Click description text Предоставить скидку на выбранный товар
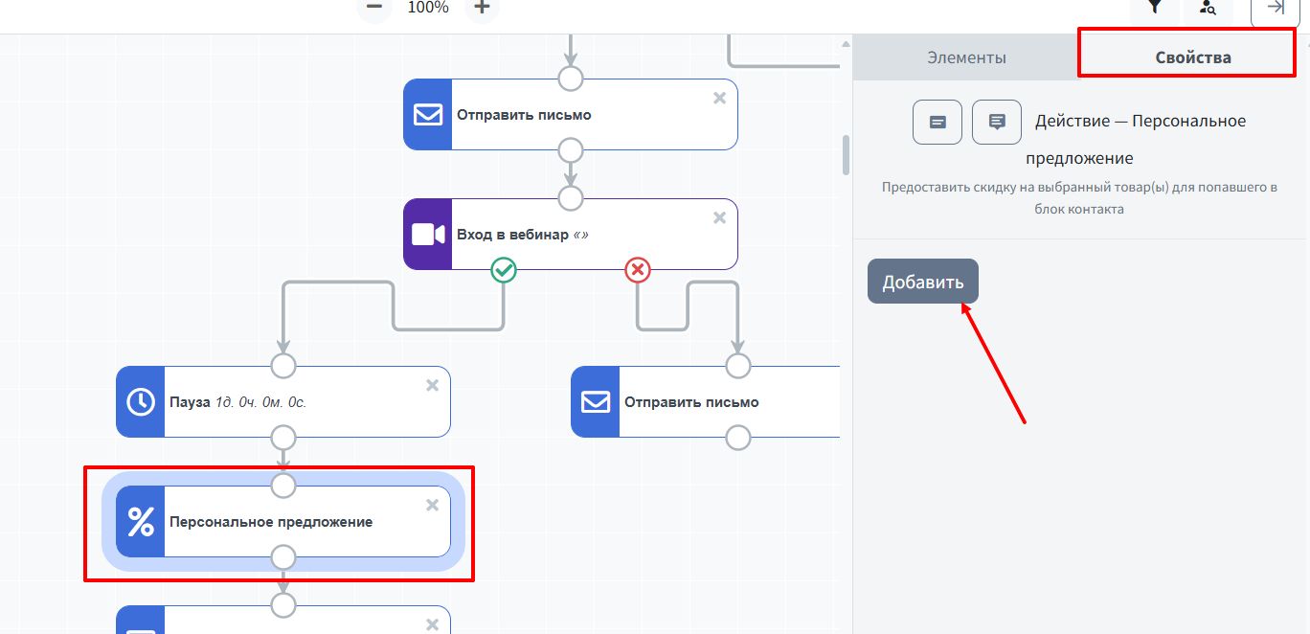The width and height of the screenshot is (1310, 634). click(x=1079, y=197)
